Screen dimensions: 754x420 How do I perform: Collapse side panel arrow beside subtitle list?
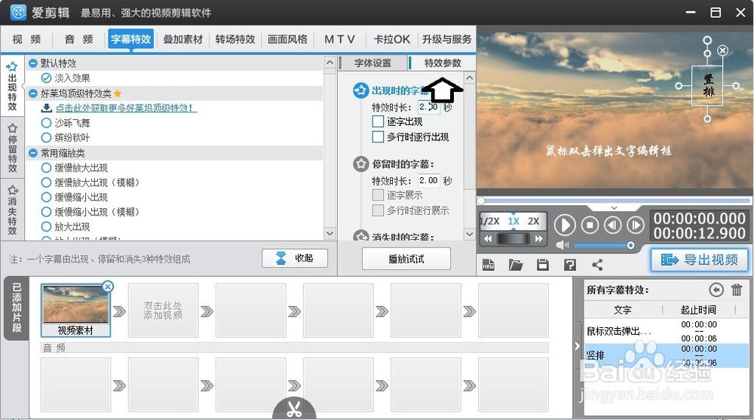[577, 346]
